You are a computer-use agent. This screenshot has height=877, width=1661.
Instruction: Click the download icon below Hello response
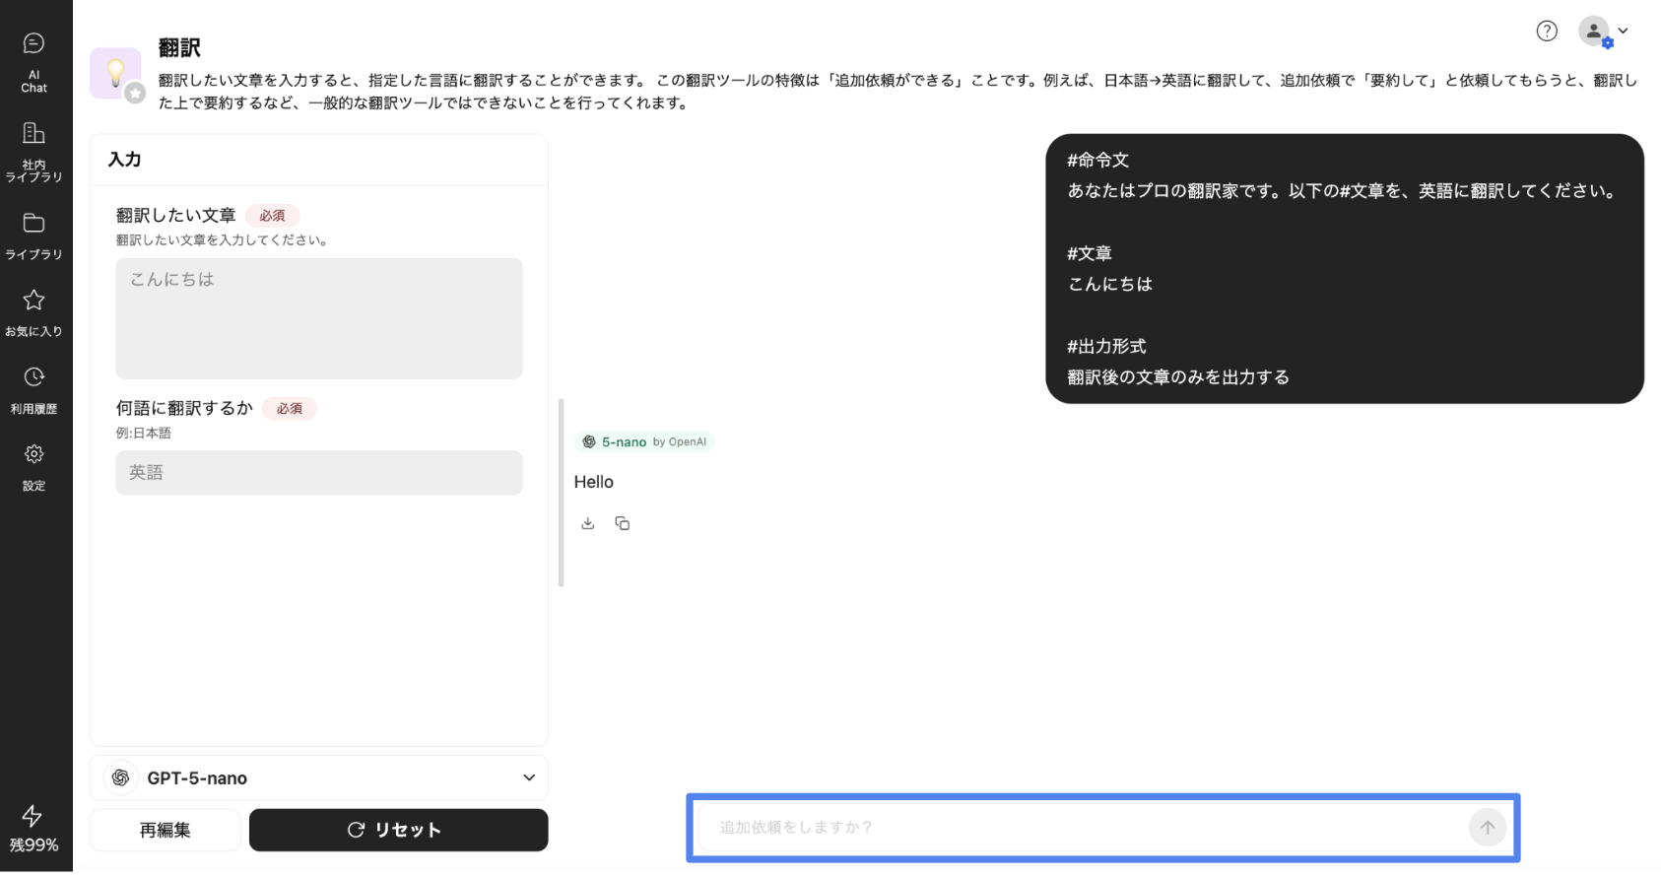point(588,523)
